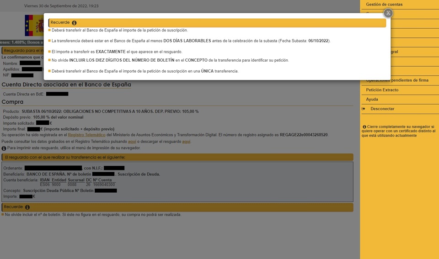Open the Ayuda menu item

(x=372, y=99)
